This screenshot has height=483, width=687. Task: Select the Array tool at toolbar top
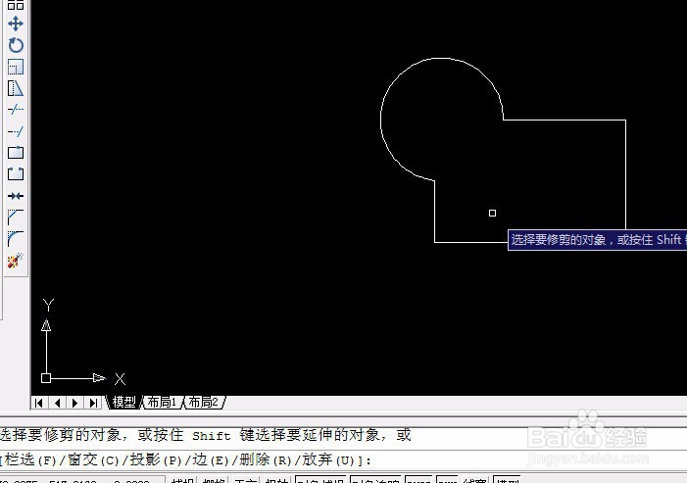tap(16, 5)
